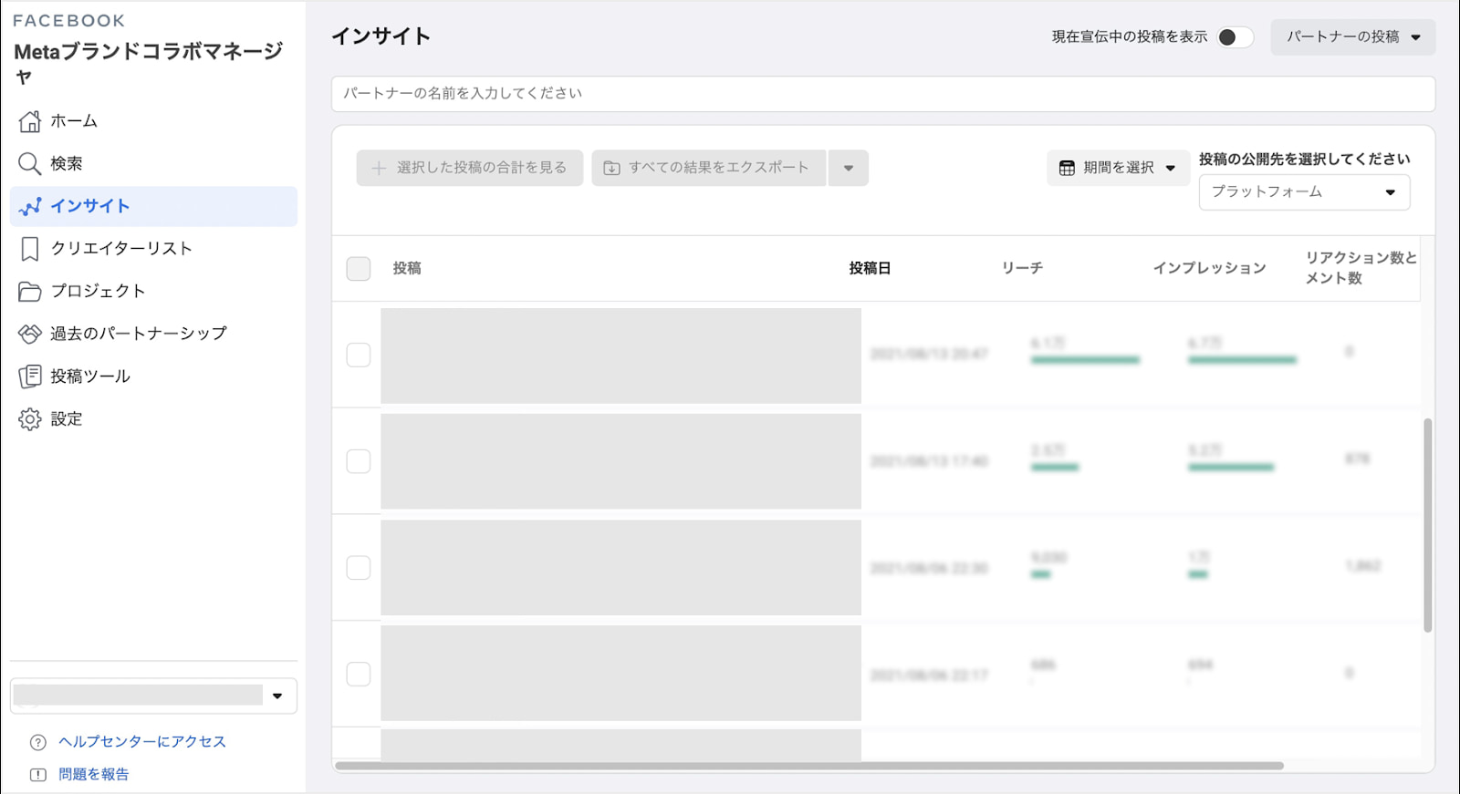Screen dimensions: 1460x794
Task: Open ヘルプセンターにアクセス link
Action: coord(142,742)
